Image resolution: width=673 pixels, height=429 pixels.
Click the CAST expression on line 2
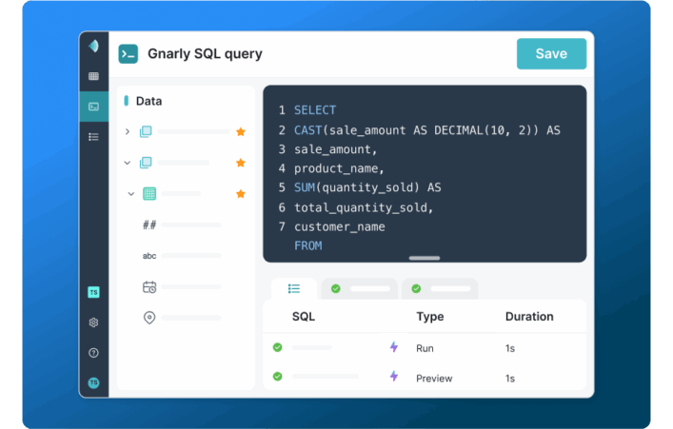[427, 130]
